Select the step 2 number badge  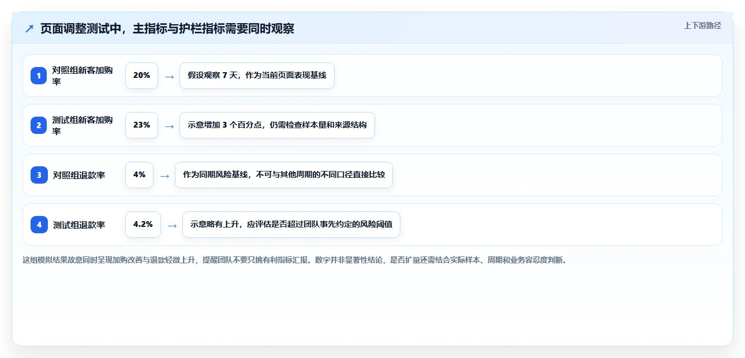[x=39, y=125]
